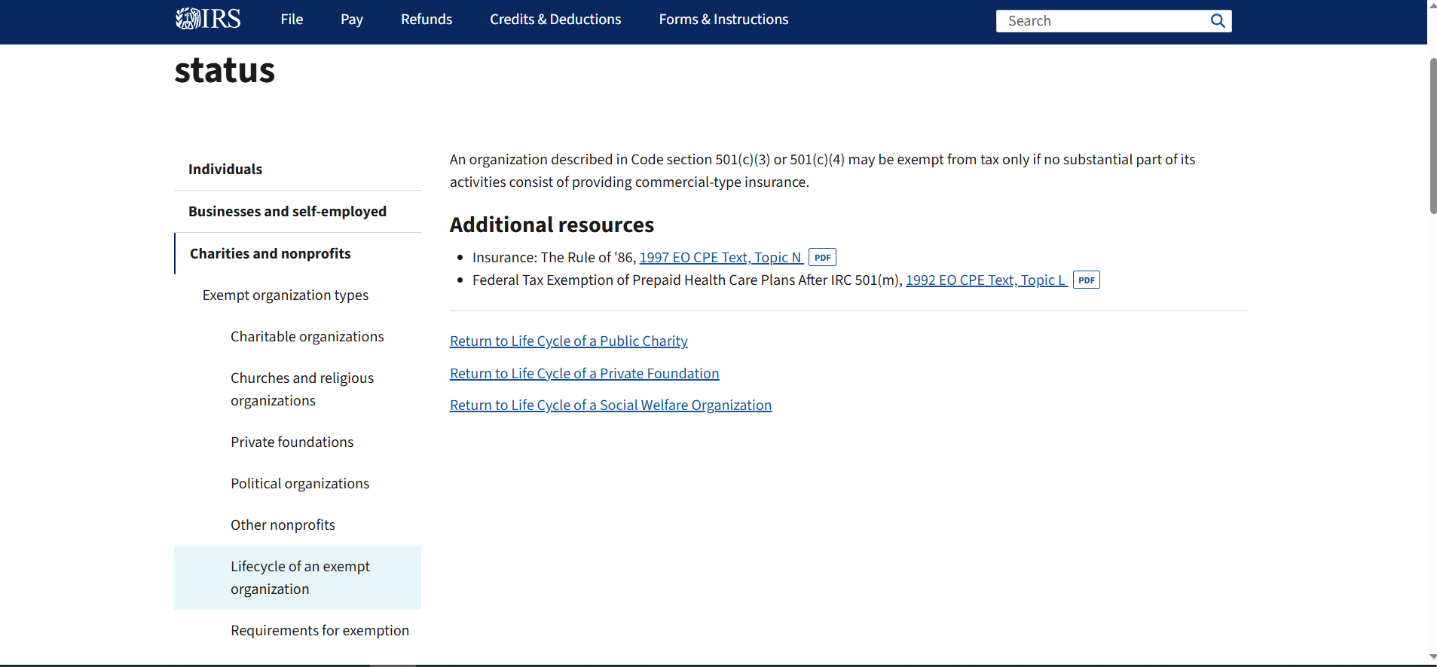This screenshot has width=1437, height=667.
Task: Click the "Additional resources" heading
Action: pos(552,225)
